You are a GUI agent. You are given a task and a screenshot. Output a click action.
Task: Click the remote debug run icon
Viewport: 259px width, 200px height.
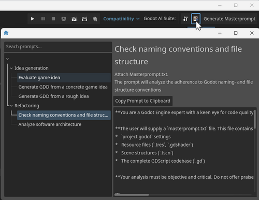(x=64, y=19)
